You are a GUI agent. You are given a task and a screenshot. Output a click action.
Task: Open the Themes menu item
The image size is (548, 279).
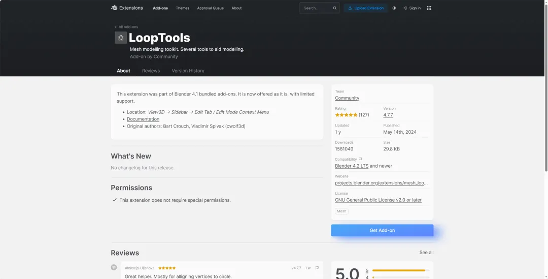(x=183, y=8)
